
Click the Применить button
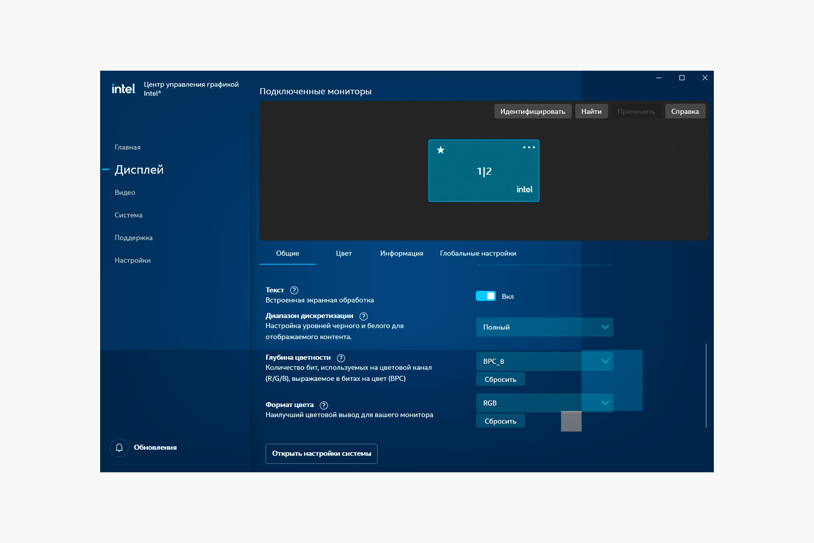coord(636,111)
